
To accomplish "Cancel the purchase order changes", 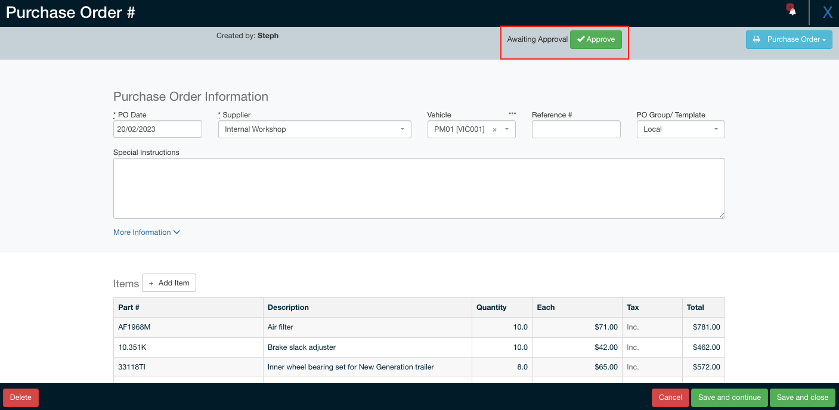I will [x=670, y=397].
